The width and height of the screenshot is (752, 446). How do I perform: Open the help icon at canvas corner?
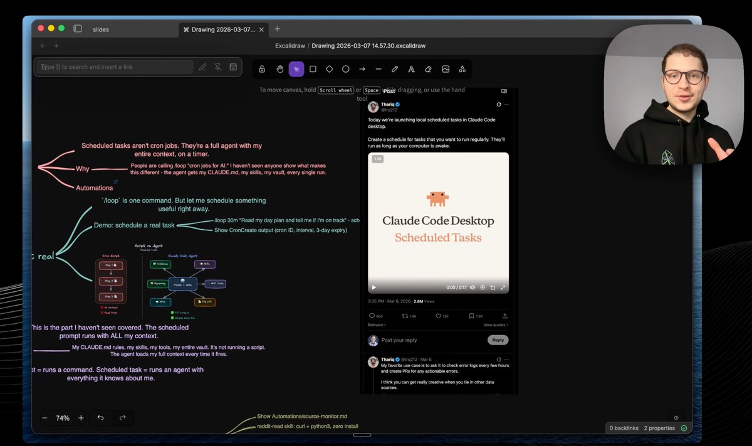(676, 418)
